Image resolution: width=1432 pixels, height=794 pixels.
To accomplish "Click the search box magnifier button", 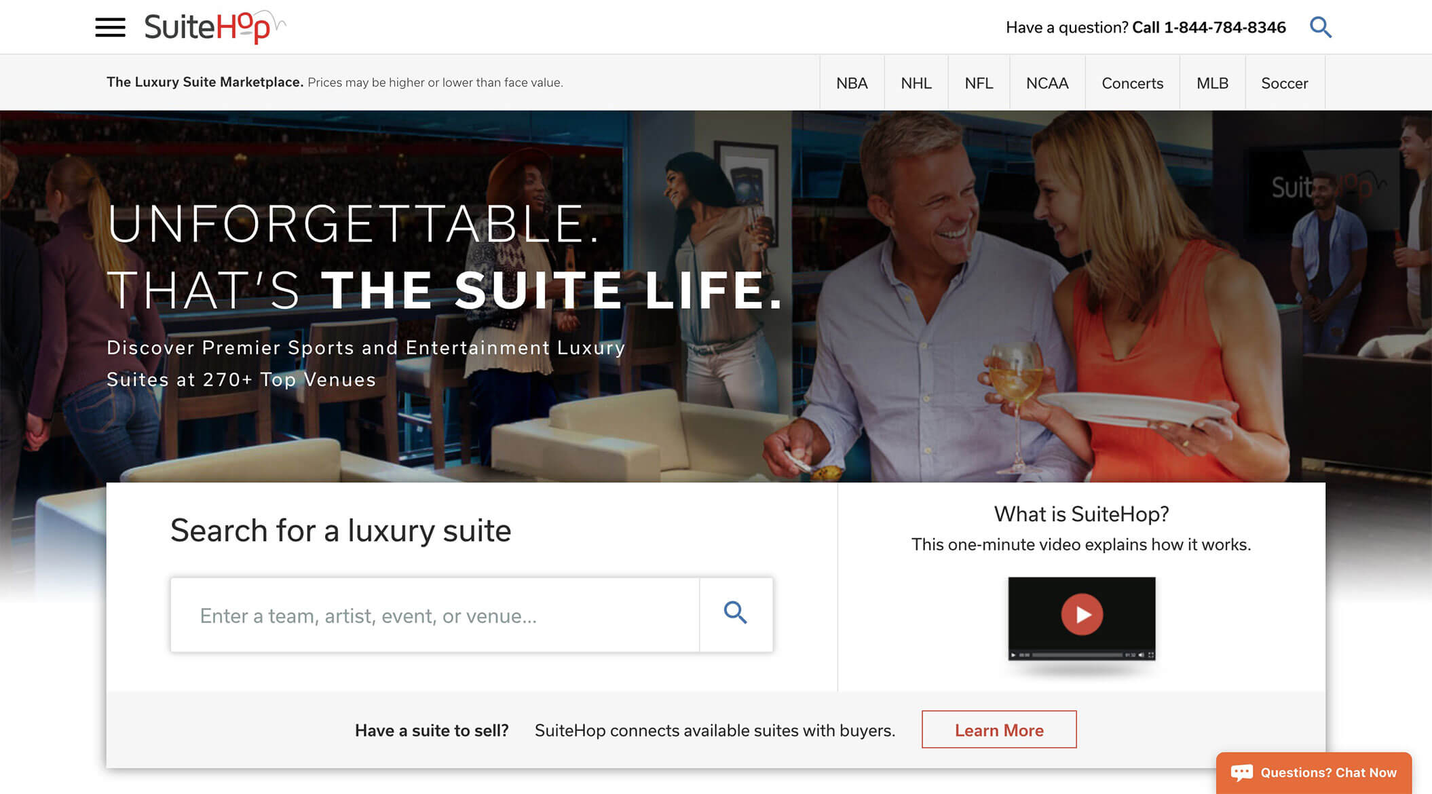I will coord(736,614).
